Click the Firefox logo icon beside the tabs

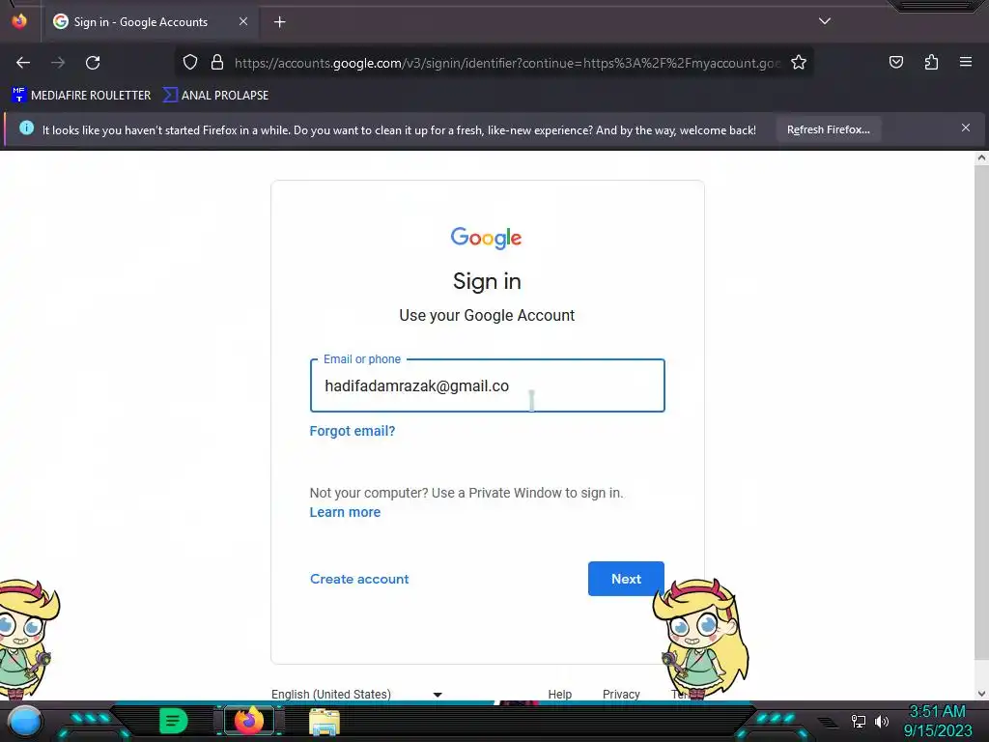(x=19, y=21)
